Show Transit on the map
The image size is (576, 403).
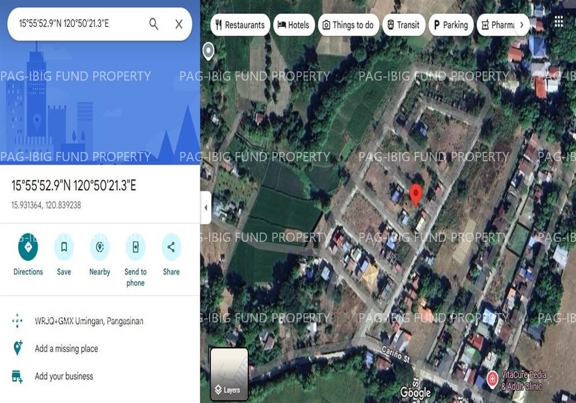404,25
